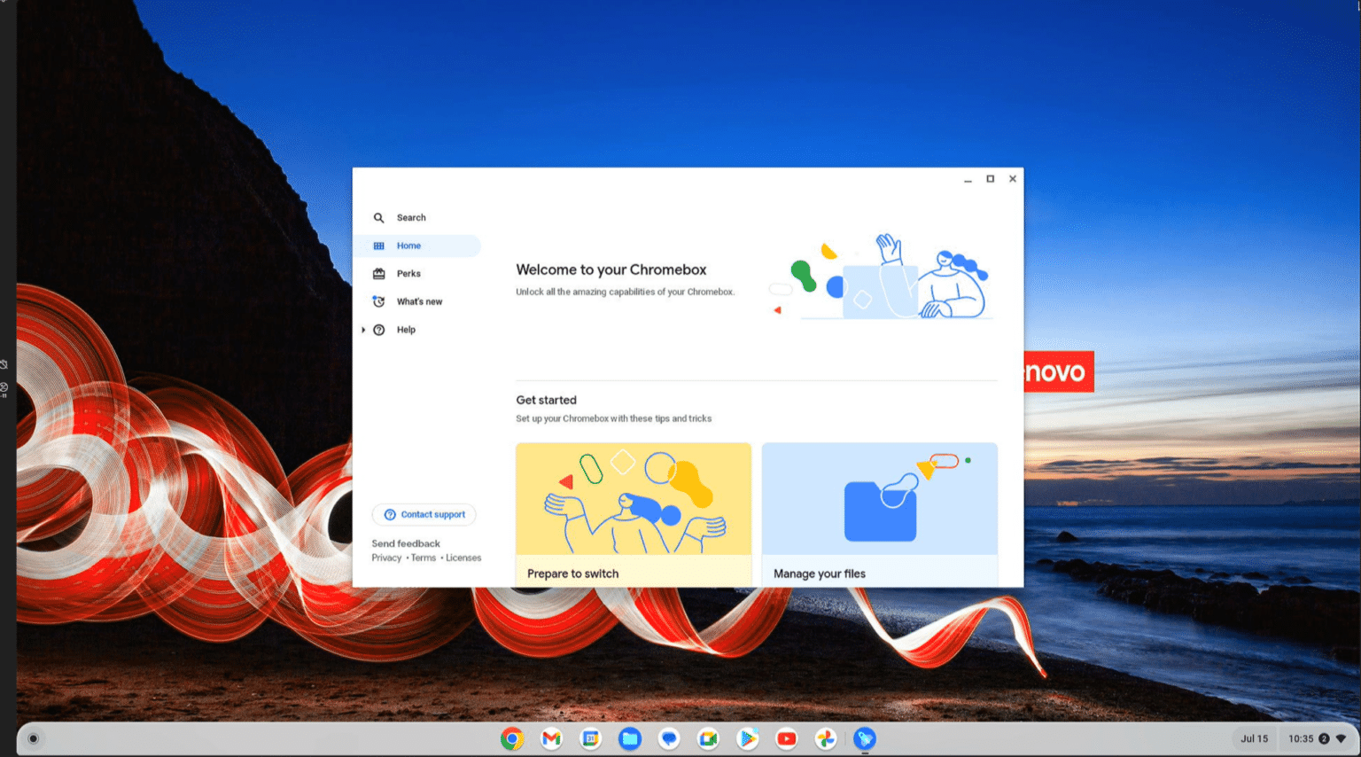Click the welcome illustration of waving person
1361x757 pixels.
[882, 276]
